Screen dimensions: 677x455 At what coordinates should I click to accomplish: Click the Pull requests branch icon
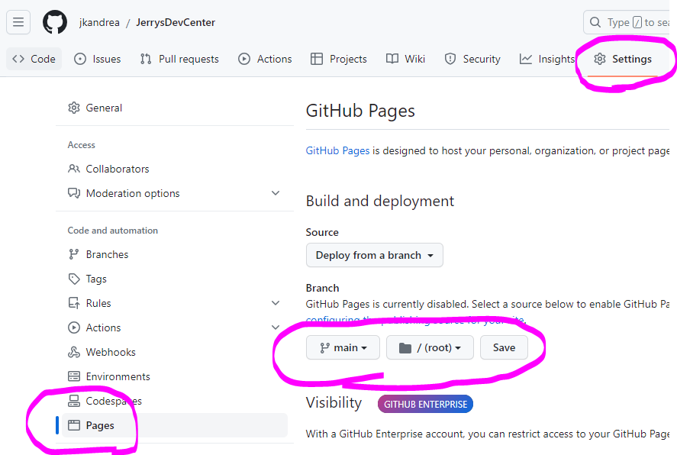146,59
